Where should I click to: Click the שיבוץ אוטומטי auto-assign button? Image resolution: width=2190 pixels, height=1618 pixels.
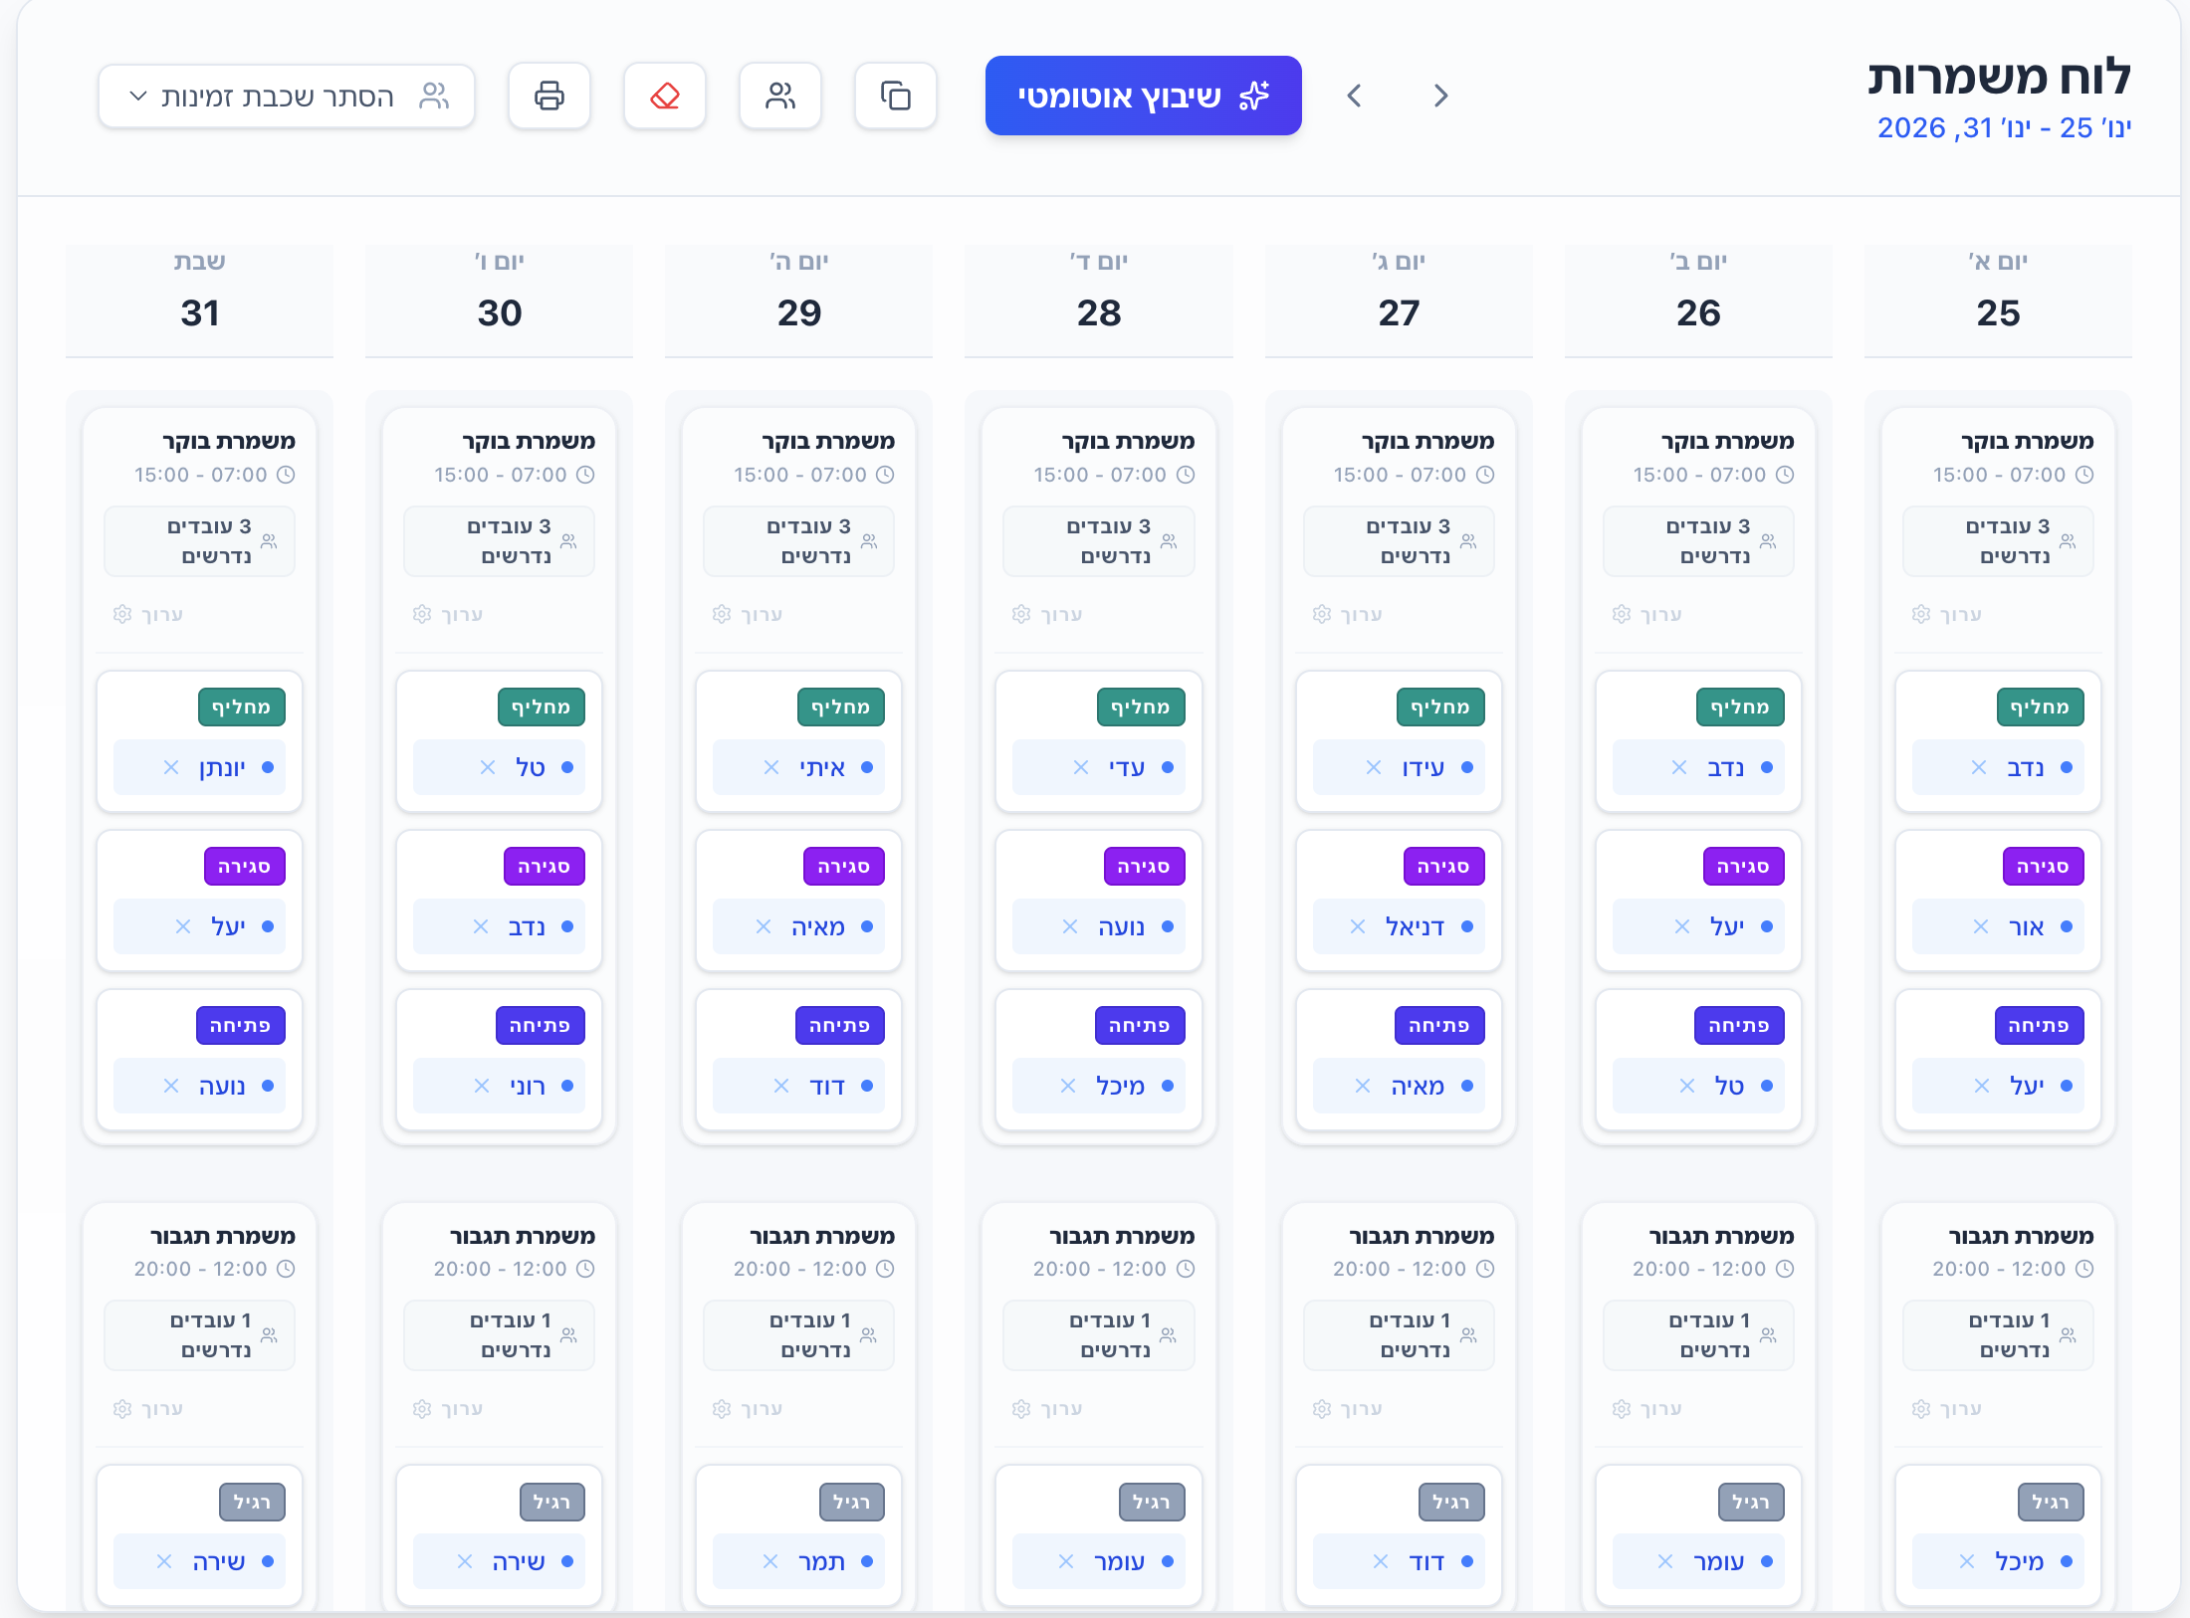[x=1143, y=96]
